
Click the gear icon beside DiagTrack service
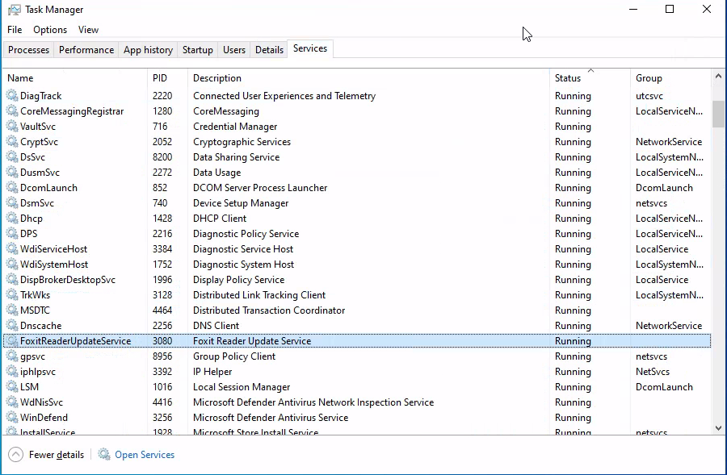[x=12, y=96]
